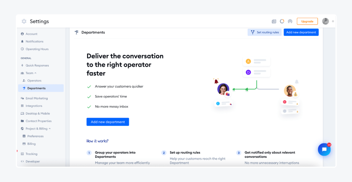352x182 pixels.
Task: Click the Email Marketing icon
Action: 22,98
